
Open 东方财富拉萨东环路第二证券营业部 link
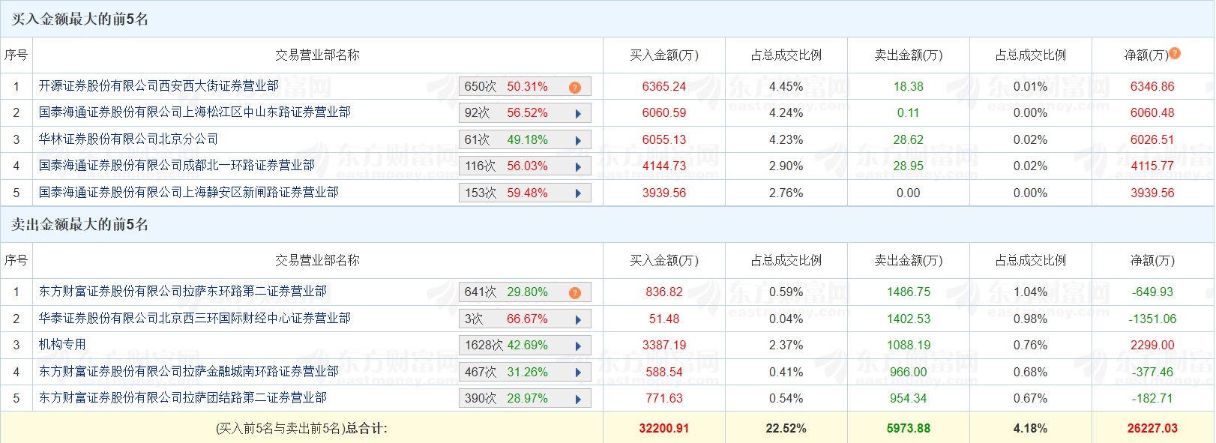[x=183, y=292]
